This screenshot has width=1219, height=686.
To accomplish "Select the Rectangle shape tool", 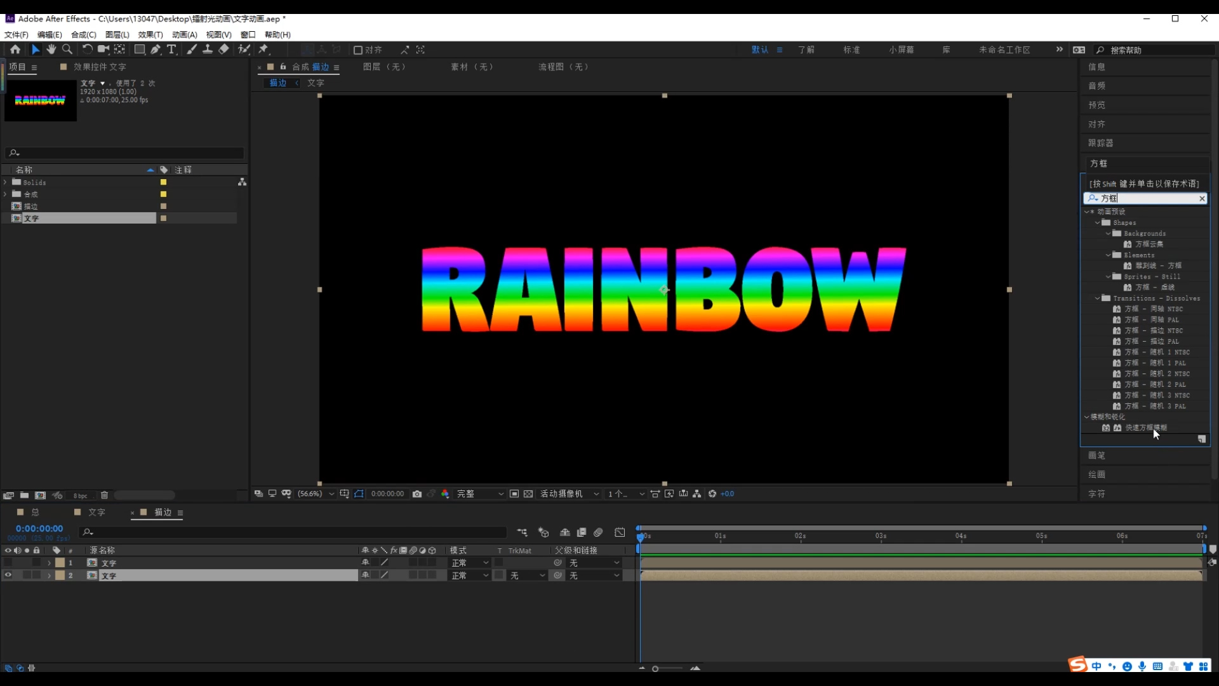I will click(x=140, y=50).
